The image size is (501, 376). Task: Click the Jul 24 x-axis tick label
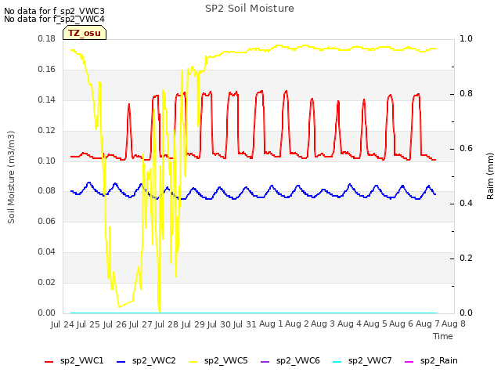click(63, 324)
